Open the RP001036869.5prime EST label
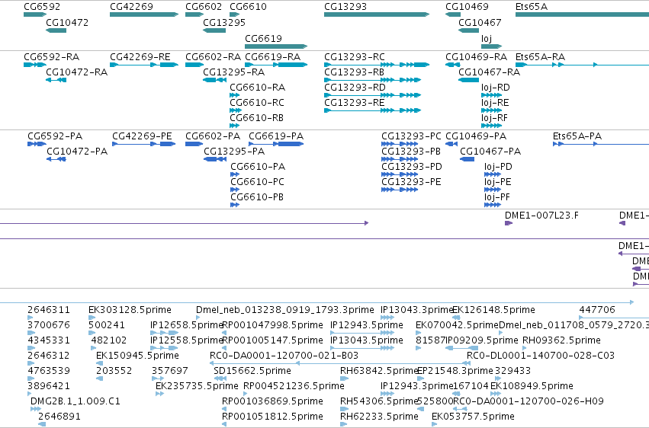 [x=272, y=401]
